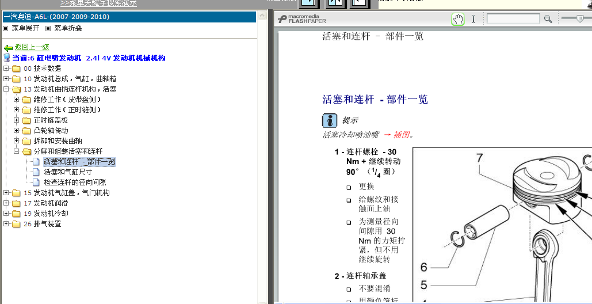
Task: Click the 正时链盖板 label
Action: [x=51, y=120]
